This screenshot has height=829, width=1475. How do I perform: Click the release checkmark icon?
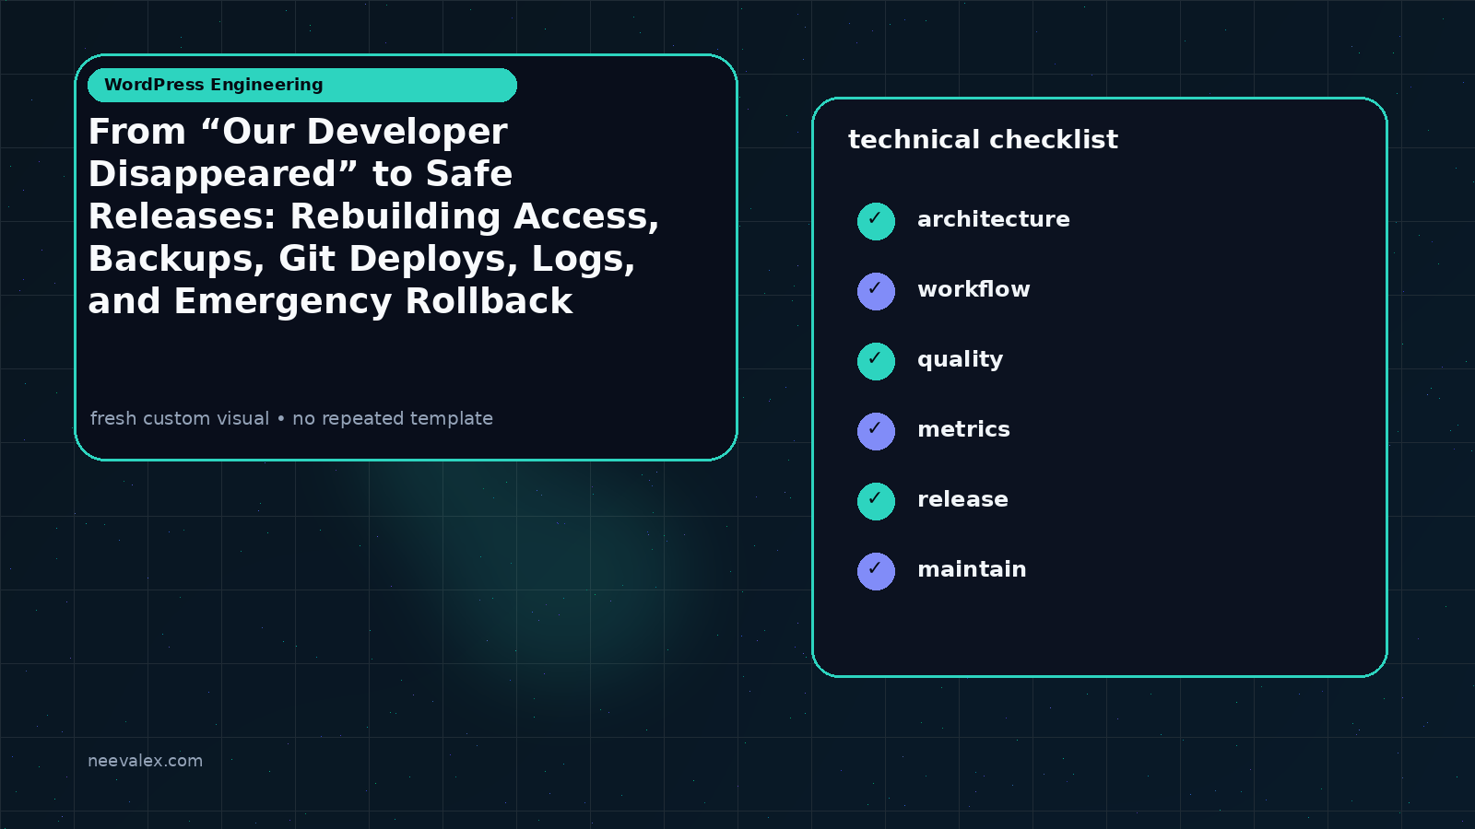tap(876, 501)
